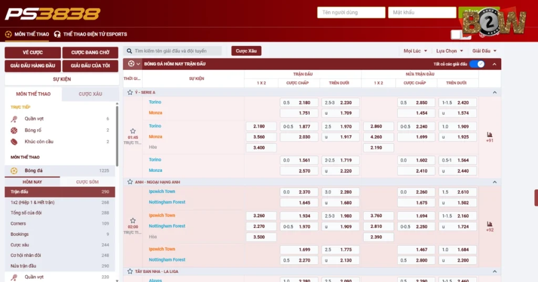Open Giải Đấu Của Tôi

pyautogui.click(x=90, y=66)
